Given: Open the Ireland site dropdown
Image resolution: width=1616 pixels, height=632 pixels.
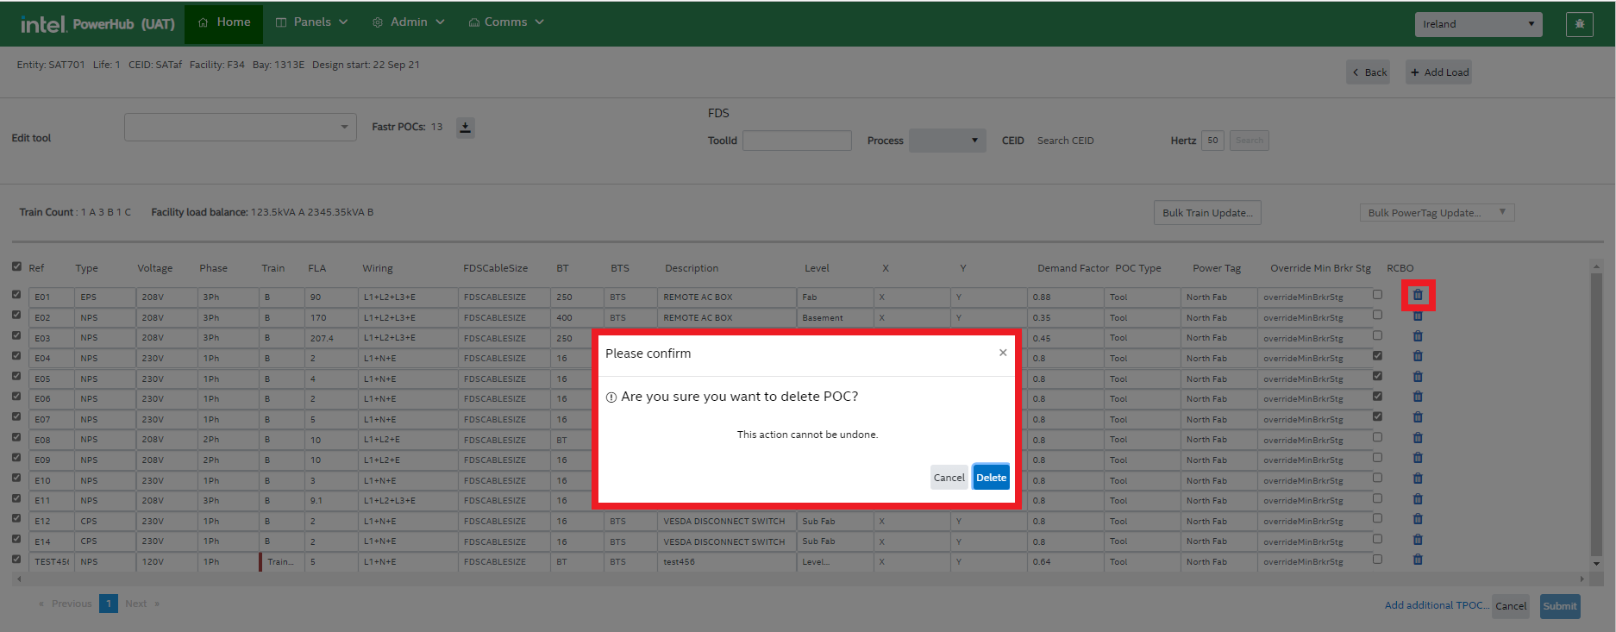Looking at the screenshot, I should 1477,24.
